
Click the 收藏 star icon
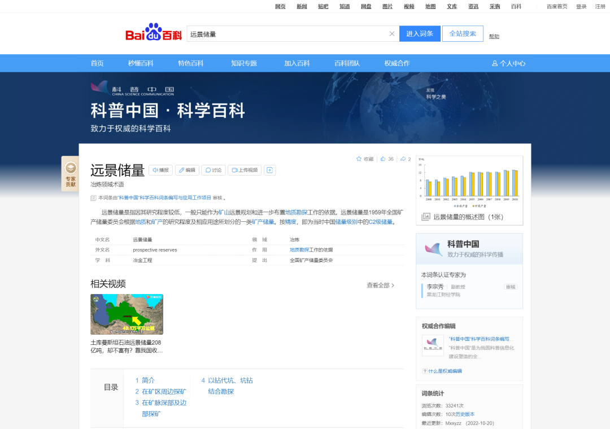[x=359, y=159]
